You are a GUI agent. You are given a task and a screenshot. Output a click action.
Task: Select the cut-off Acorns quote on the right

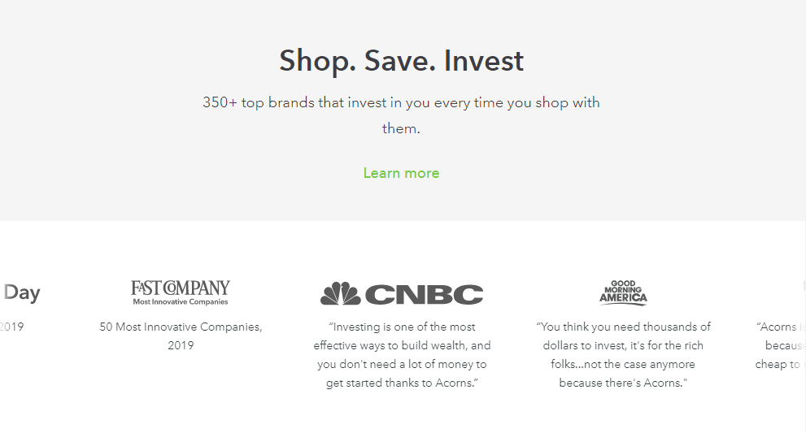pyautogui.click(x=780, y=346)
